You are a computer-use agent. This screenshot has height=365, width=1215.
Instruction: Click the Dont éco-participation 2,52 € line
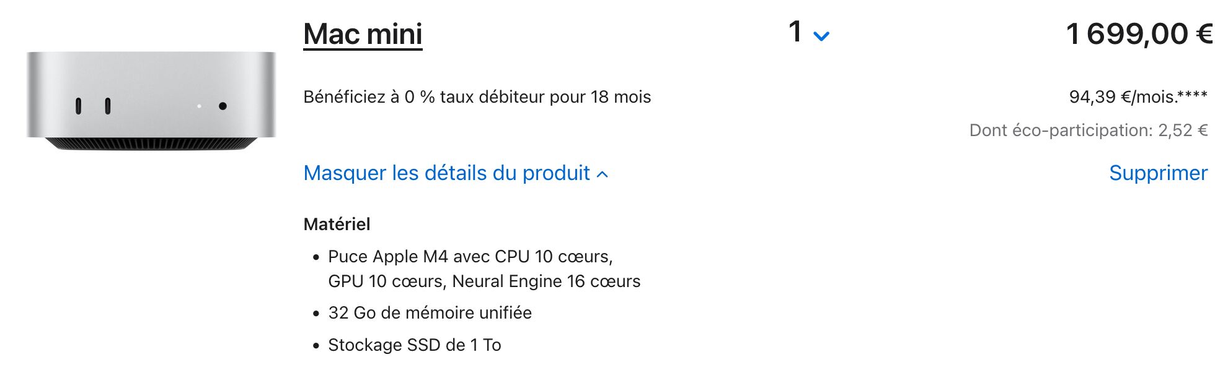(1089, 131)
